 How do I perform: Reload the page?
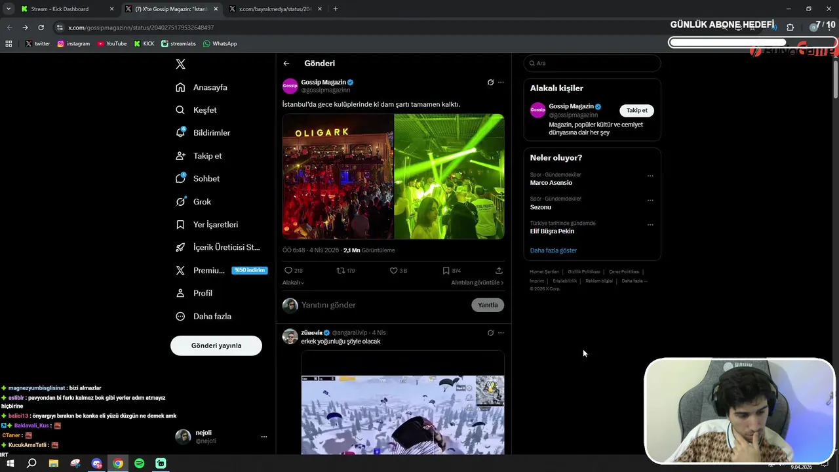pyautogui.click(x=41, y=28)
